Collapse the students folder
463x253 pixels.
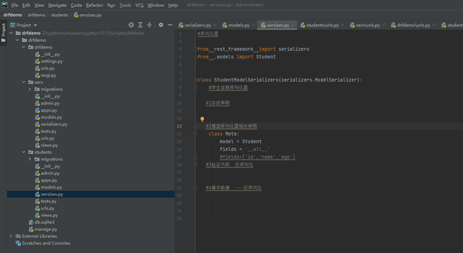[23, 152]
